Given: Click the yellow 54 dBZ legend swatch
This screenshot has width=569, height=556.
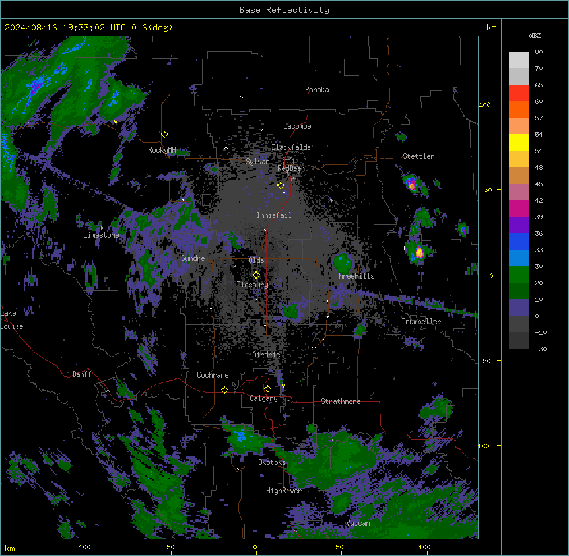Looking at the screenshot, I should click(x=519, y=142).
